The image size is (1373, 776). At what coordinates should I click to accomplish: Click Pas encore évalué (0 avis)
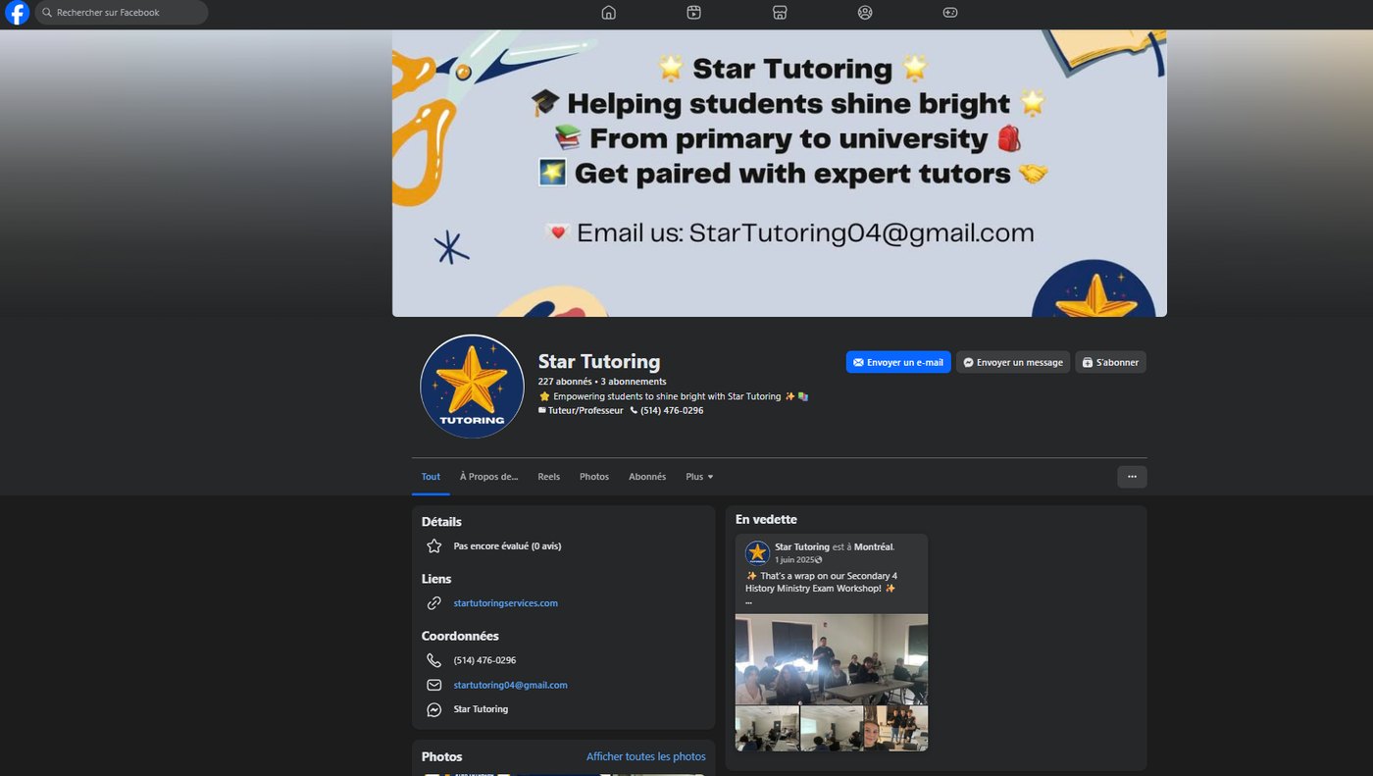pyautogui.click(x=507, y=546)
